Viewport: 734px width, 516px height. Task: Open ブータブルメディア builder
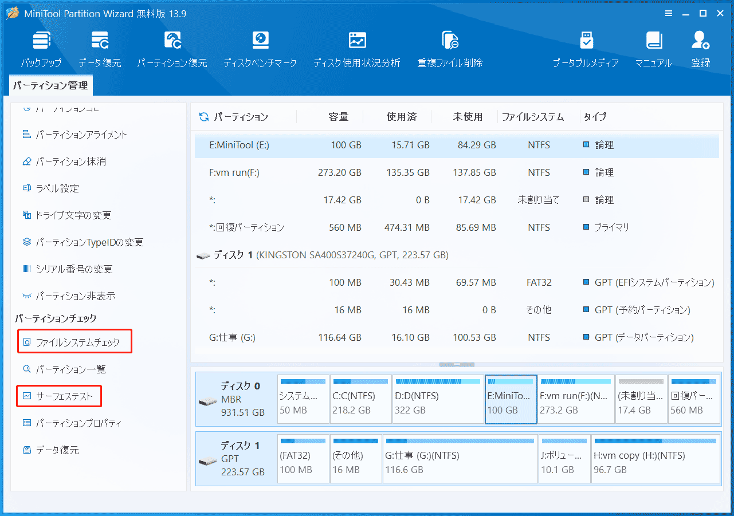(586, 41)
